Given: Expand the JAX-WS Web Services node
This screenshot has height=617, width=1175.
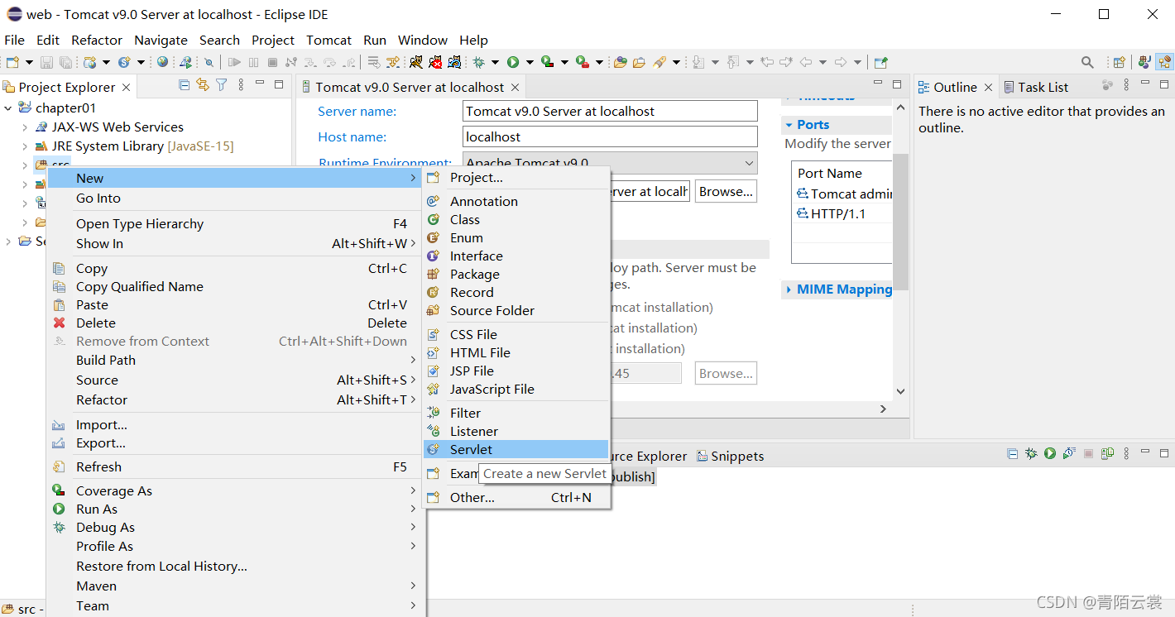Looking at the screenshot, I should (25, 127).
